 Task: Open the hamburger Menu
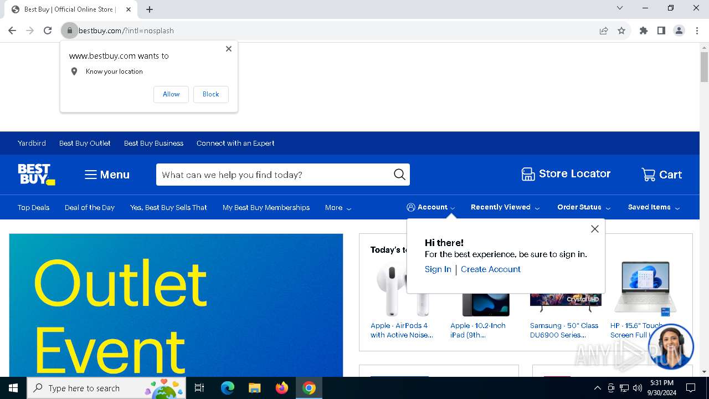pyautogui.click(x=107, y=175)
